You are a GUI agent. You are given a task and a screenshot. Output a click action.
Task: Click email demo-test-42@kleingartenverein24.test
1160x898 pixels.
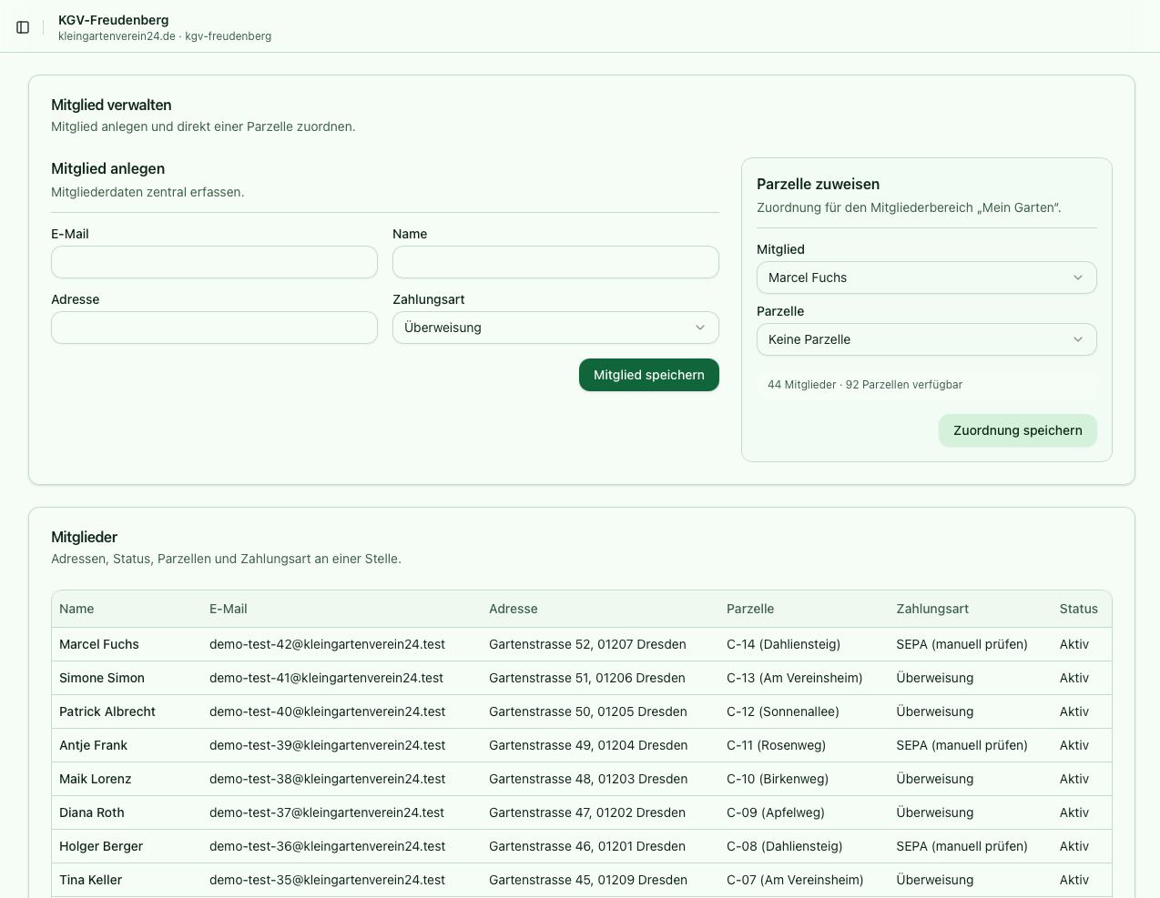327,644
